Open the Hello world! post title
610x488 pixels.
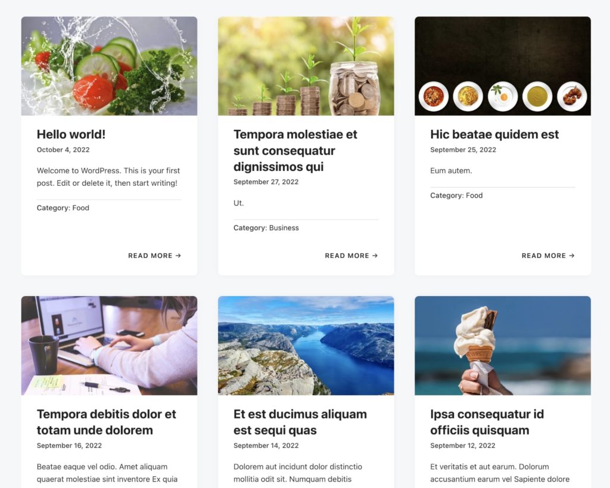tap(71, 134)
